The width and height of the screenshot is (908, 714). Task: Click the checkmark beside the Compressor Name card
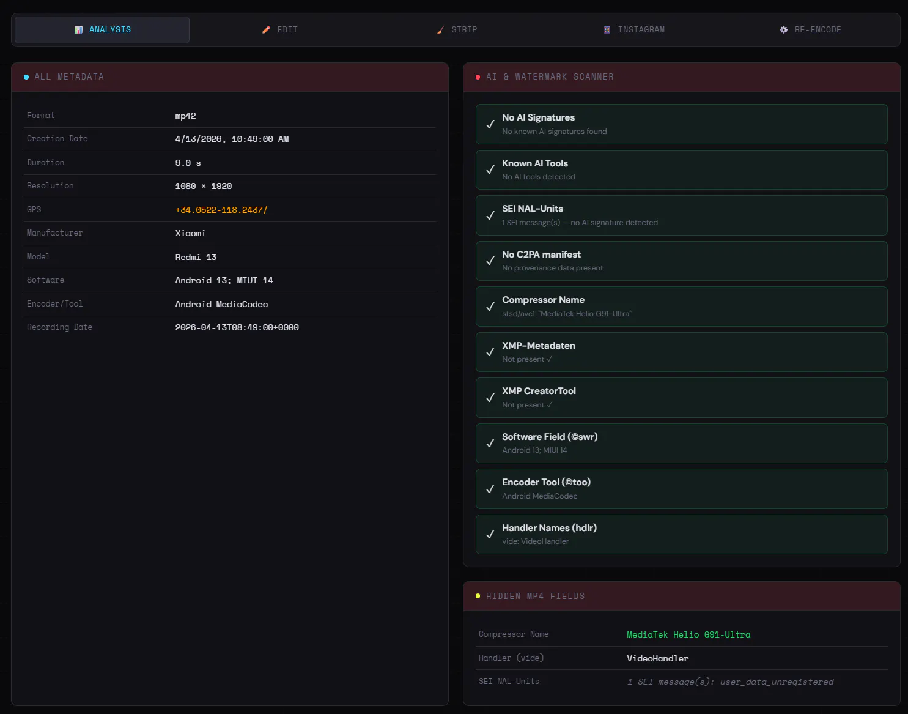490,307
